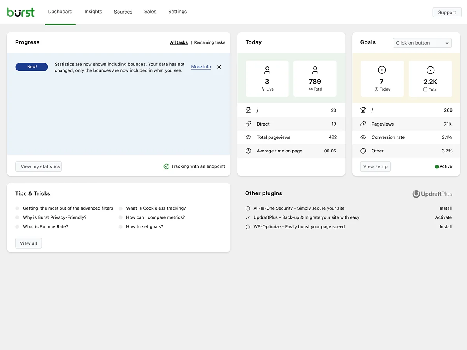Click the WP-Optimize circle icon
This screenshot has width=467, height=350.
point(248,227)
